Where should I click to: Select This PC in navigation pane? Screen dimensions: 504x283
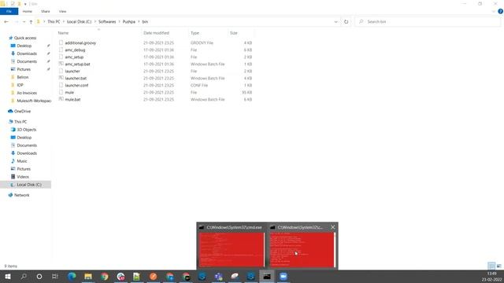(20, 122)
